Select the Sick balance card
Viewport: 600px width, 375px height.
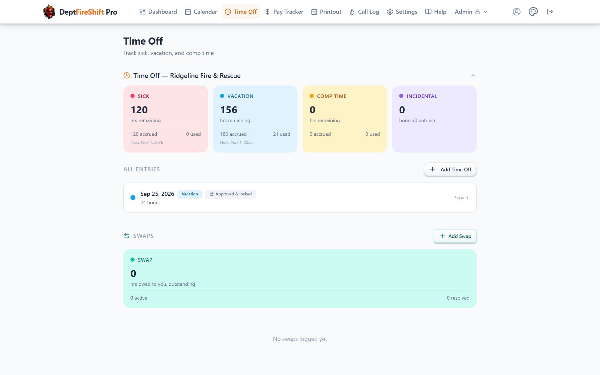coord(165,119)
